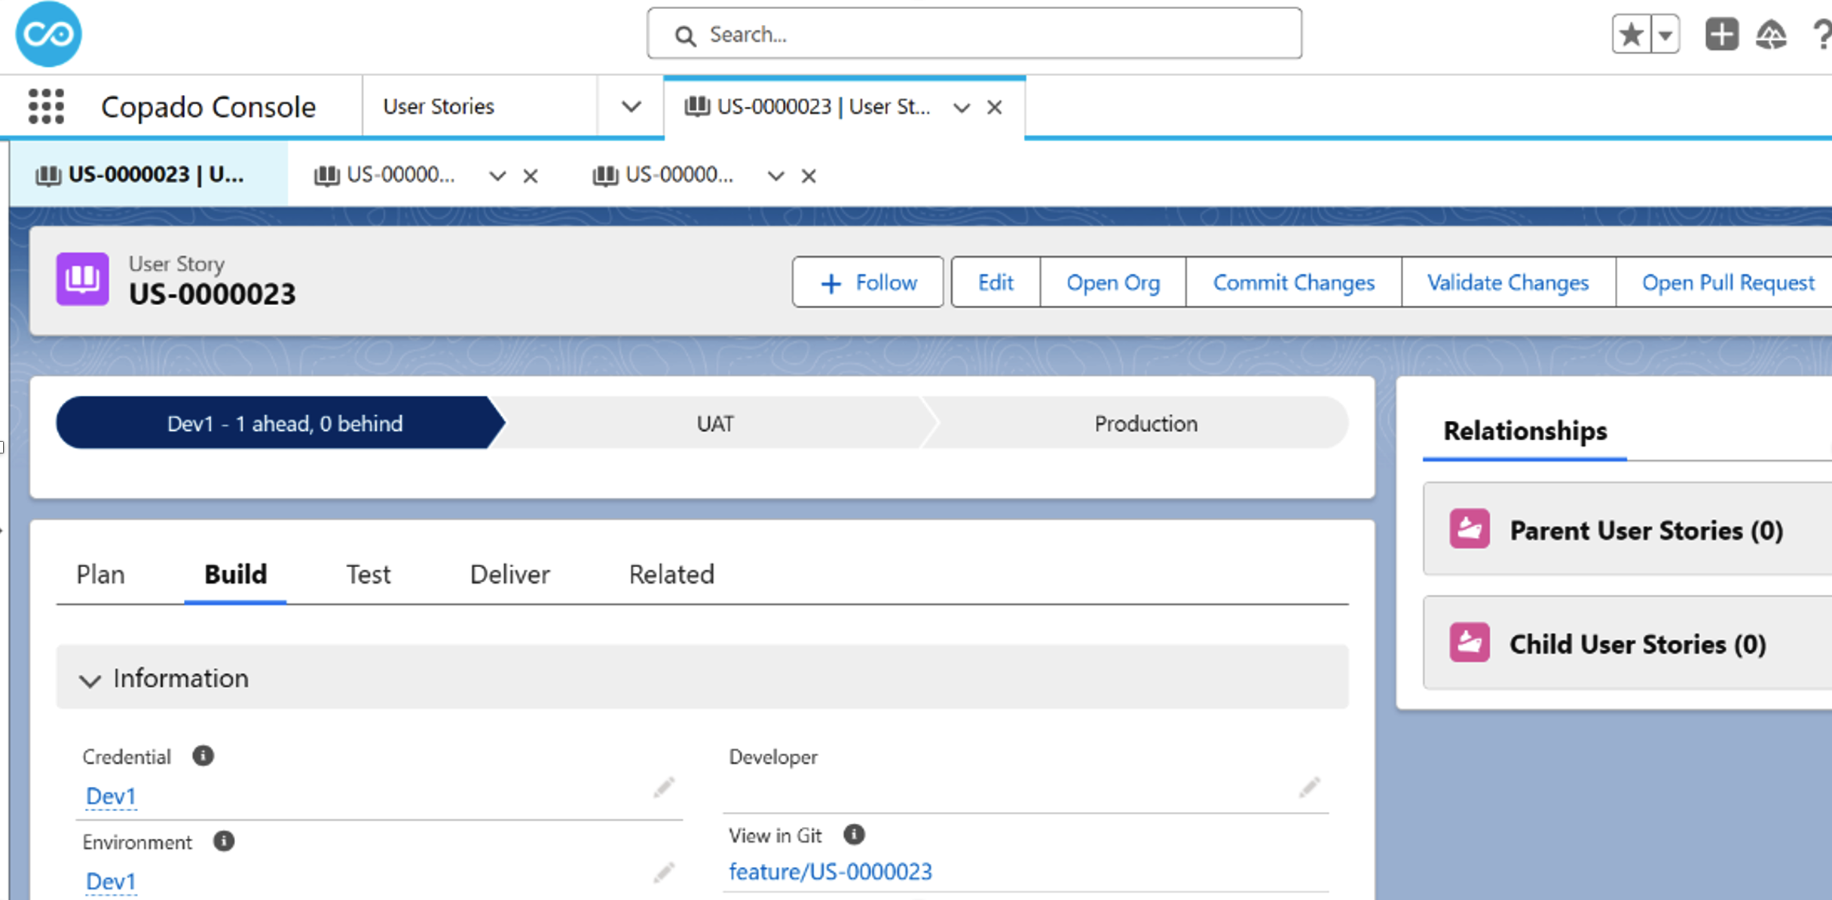The image size is (1832, 900).
Task: Open the feature/US-0000023 git link
Action: click(830, 871)
